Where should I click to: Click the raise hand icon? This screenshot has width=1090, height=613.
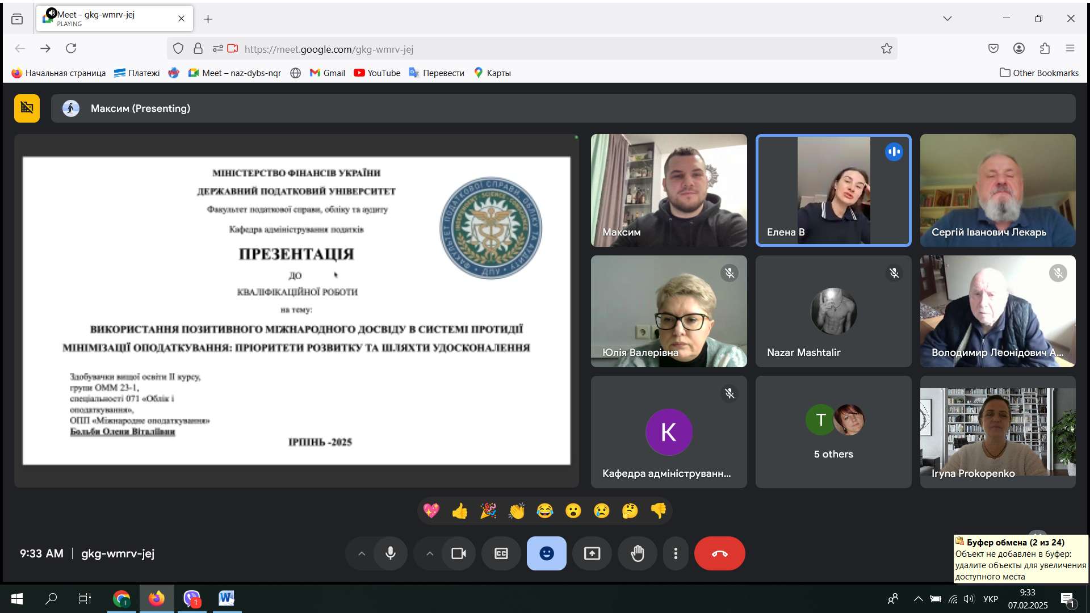[637, 553]
